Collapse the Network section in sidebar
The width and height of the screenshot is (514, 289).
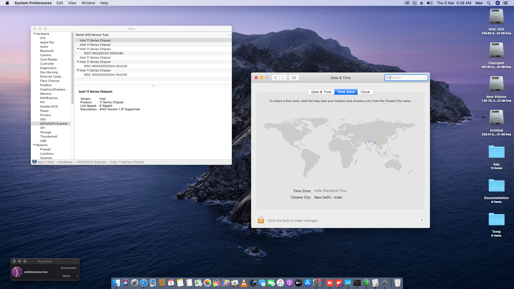pos(34,145)
